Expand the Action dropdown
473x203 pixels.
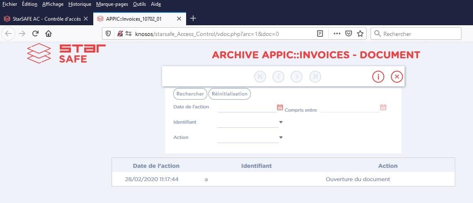[x=281, y=138]
